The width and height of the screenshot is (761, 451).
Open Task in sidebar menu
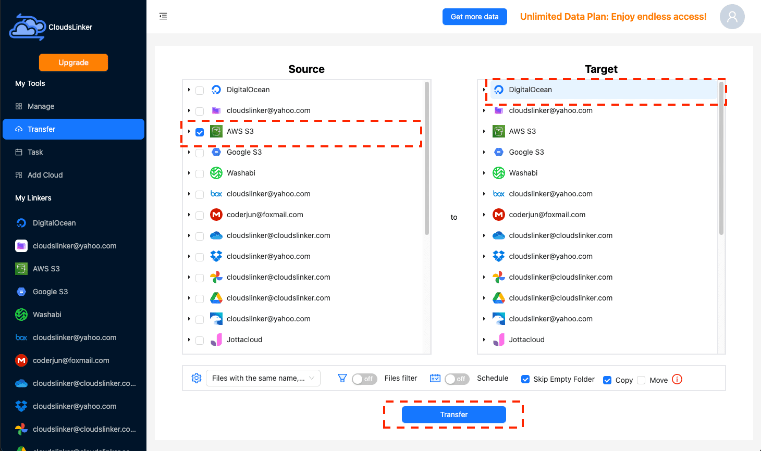click(73, 152)
